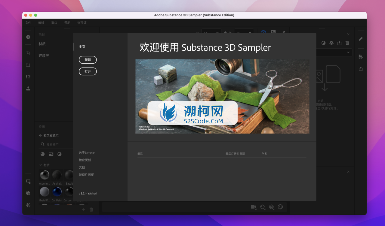Screen dimensions: 385x226
Task: Click the trash icon at assets panel bottom
Action: pyautogui.click(x=91, y=209)
